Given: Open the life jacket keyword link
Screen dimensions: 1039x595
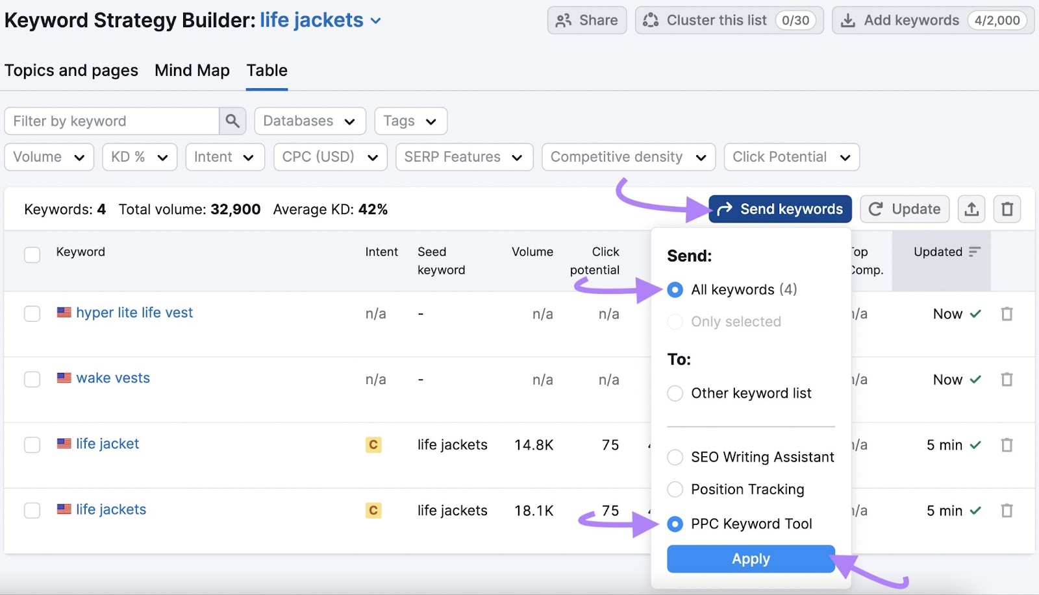Looking at the screenshot, I should click(x=108, y=443).
